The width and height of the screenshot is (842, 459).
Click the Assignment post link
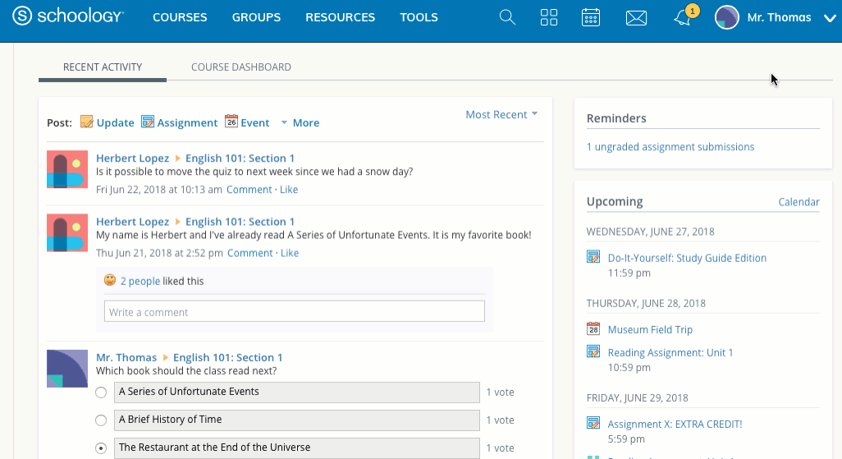pyautogui.click(x=187, y=123)
